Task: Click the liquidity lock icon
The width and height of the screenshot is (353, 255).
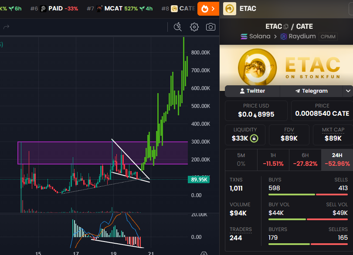Action: 254,138
